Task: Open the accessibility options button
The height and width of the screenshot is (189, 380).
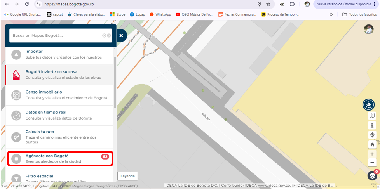Action: pyautogui.click(x=368, y=104)
